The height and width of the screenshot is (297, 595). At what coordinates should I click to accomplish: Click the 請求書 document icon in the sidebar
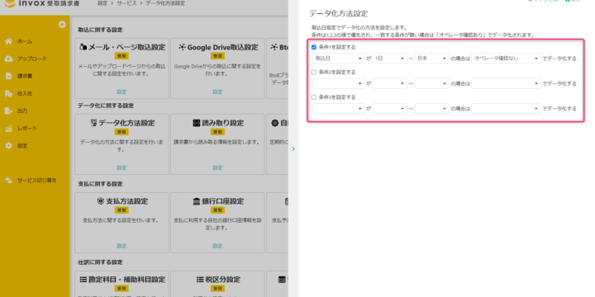(8, 76)
